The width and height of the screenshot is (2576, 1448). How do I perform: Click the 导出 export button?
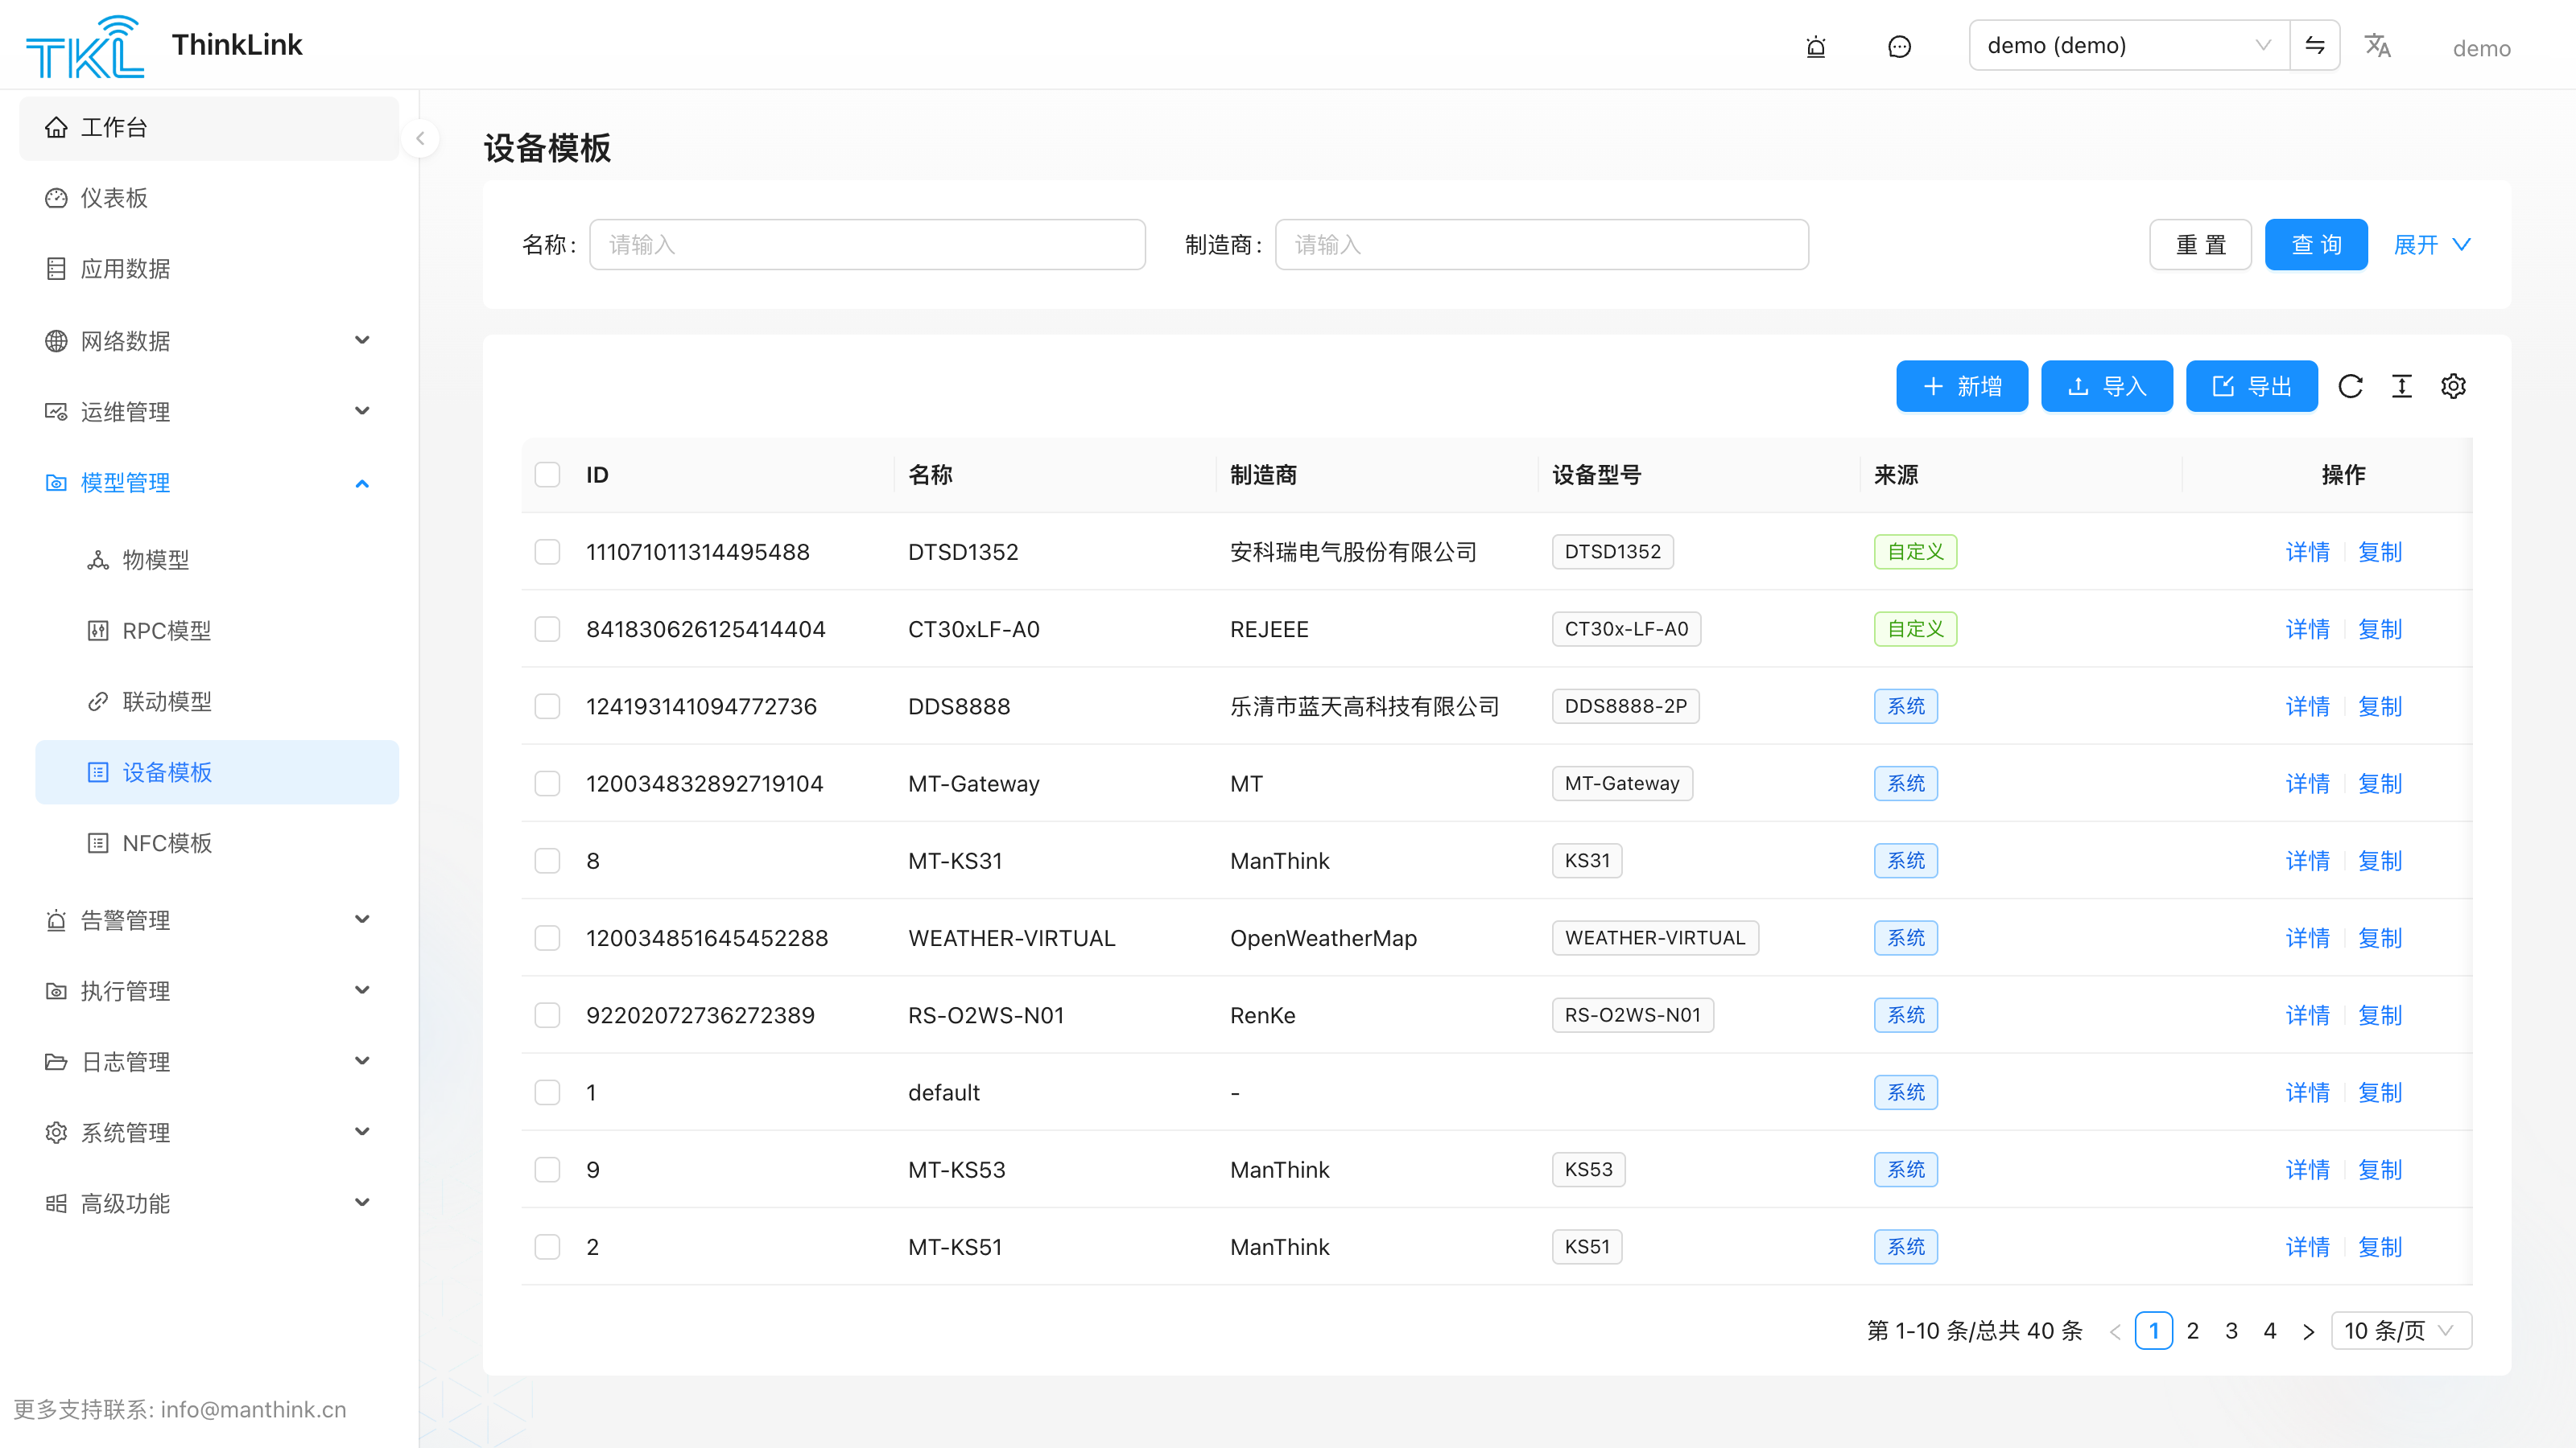click(x=2252, y=386)
